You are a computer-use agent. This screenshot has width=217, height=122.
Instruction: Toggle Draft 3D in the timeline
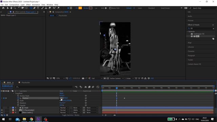click(81, 87)
